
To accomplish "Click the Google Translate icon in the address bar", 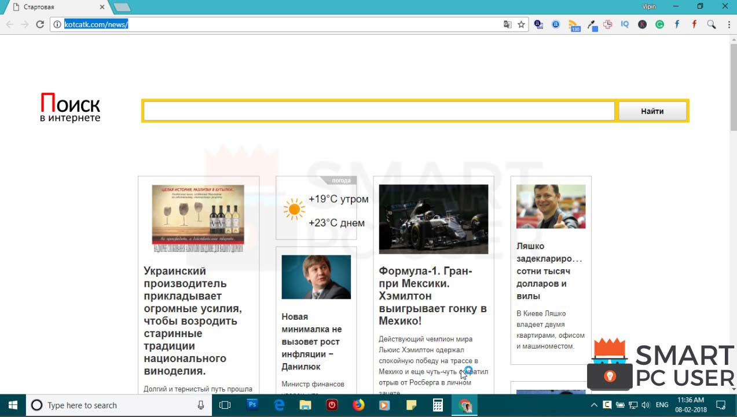I will pos(507,24).
